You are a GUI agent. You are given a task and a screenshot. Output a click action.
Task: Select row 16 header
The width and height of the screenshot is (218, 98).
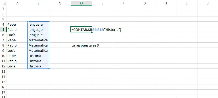point(3,87)
